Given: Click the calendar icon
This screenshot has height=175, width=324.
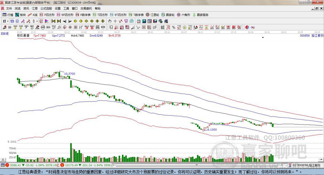Looking at the screenshot, I should click(x=139, y=21).
